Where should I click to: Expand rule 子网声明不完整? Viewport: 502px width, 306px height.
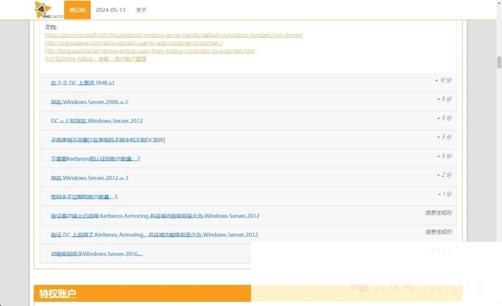(108, 140)
